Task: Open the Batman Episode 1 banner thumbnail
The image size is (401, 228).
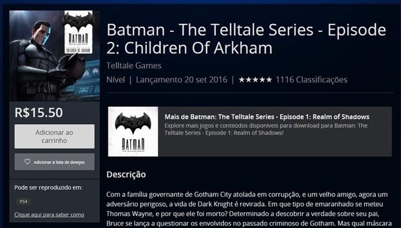Action: (x=133, y=132)
